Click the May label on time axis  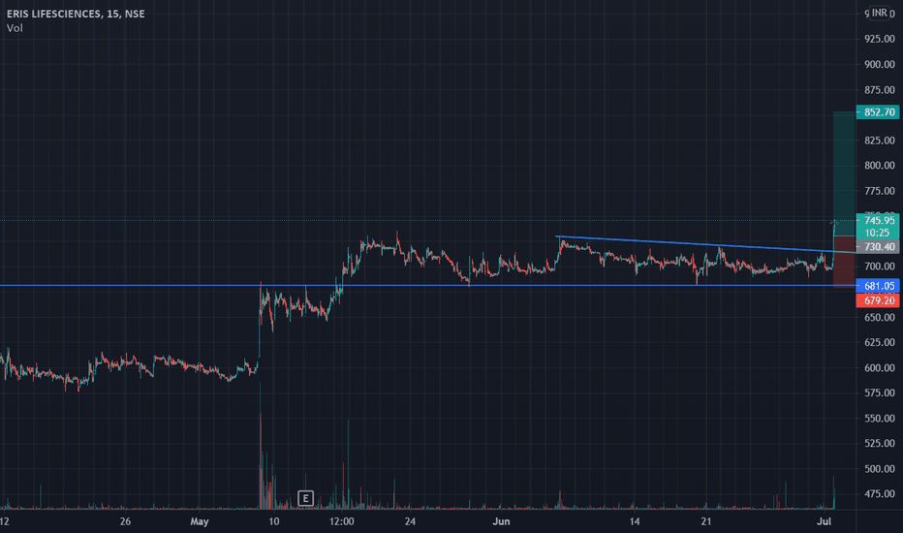(200, 521)
